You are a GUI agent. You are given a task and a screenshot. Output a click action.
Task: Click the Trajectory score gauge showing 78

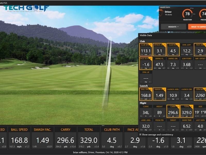click(187, 14)
